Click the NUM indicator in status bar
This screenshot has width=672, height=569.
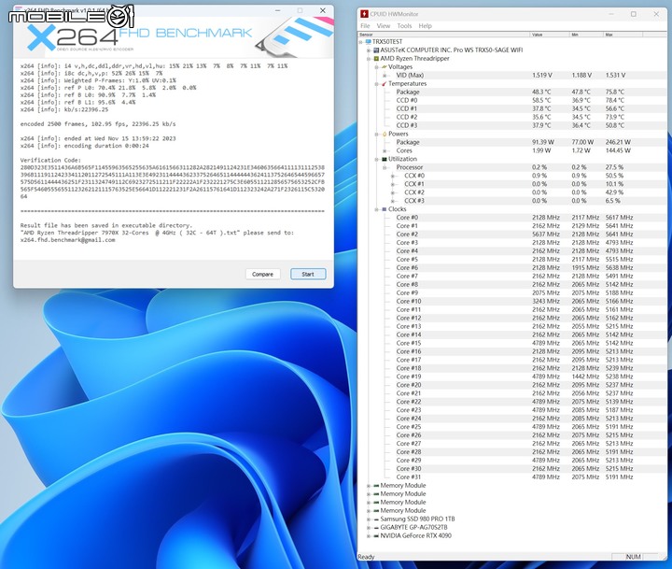pos(633,557)
